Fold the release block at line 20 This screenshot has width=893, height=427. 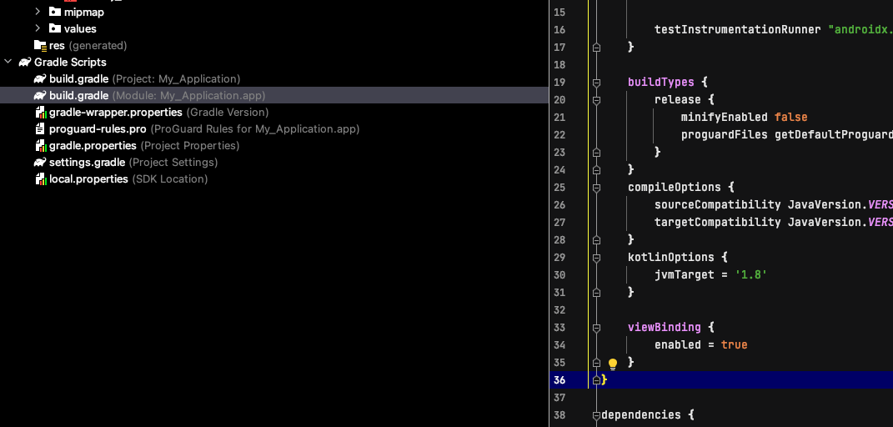point(596,99)
